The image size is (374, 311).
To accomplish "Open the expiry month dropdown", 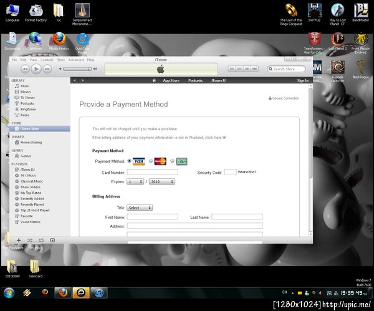I will coord(135,182).
